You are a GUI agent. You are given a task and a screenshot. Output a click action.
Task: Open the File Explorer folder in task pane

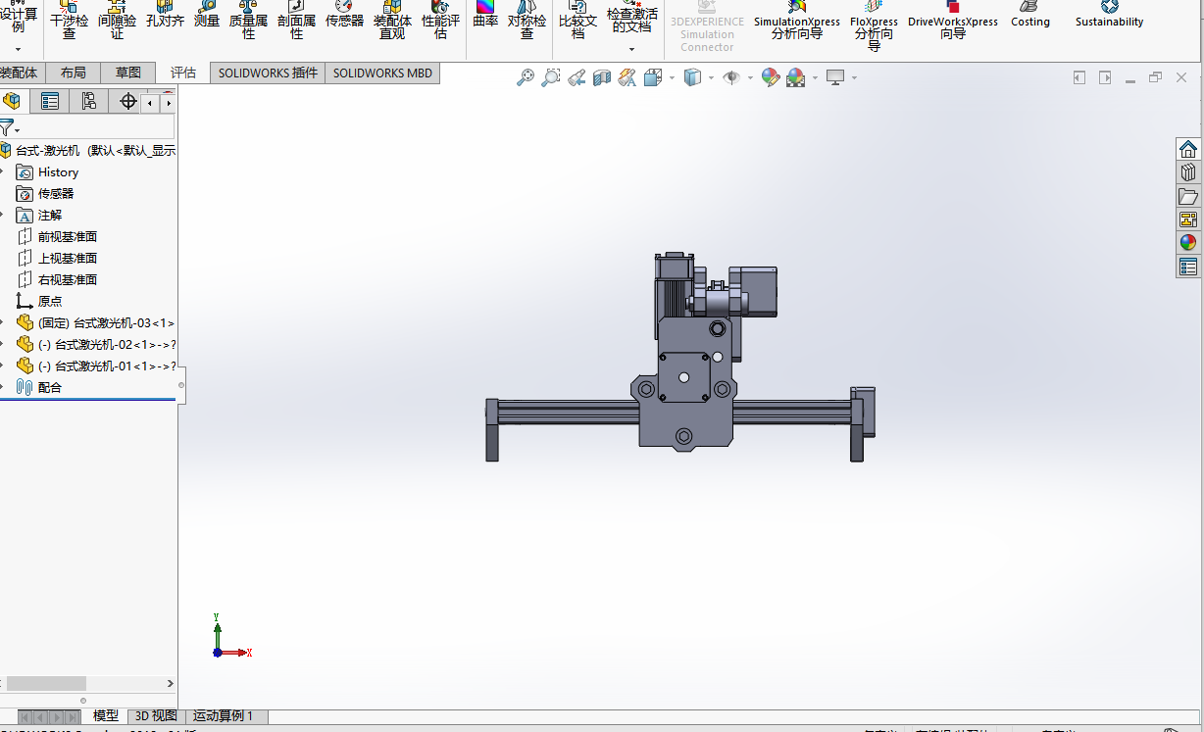[x=1188, y=196]
